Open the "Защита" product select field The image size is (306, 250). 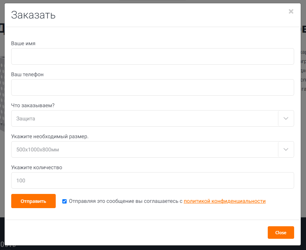pyautogui.click(x=144, y=118)
